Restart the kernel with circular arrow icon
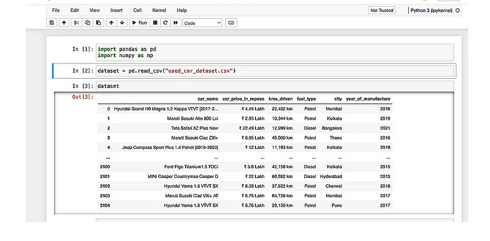The image size is (490, 241). (165, 23)
